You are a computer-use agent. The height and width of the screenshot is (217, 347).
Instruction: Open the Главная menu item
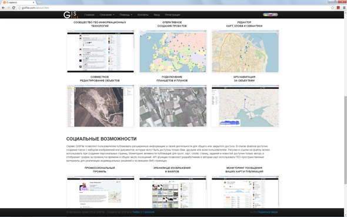coord(89,15)
